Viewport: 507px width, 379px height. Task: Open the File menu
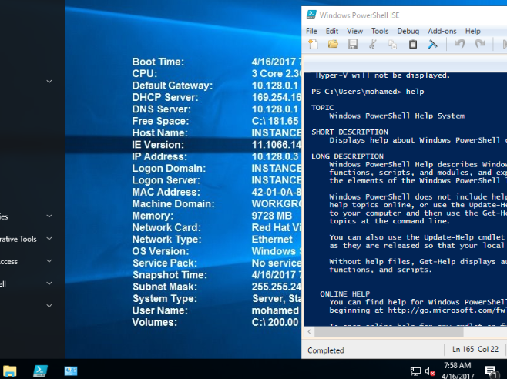coord(311,31)
